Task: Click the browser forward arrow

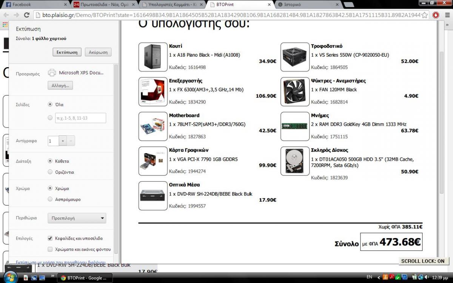Action: pos(16,15)
